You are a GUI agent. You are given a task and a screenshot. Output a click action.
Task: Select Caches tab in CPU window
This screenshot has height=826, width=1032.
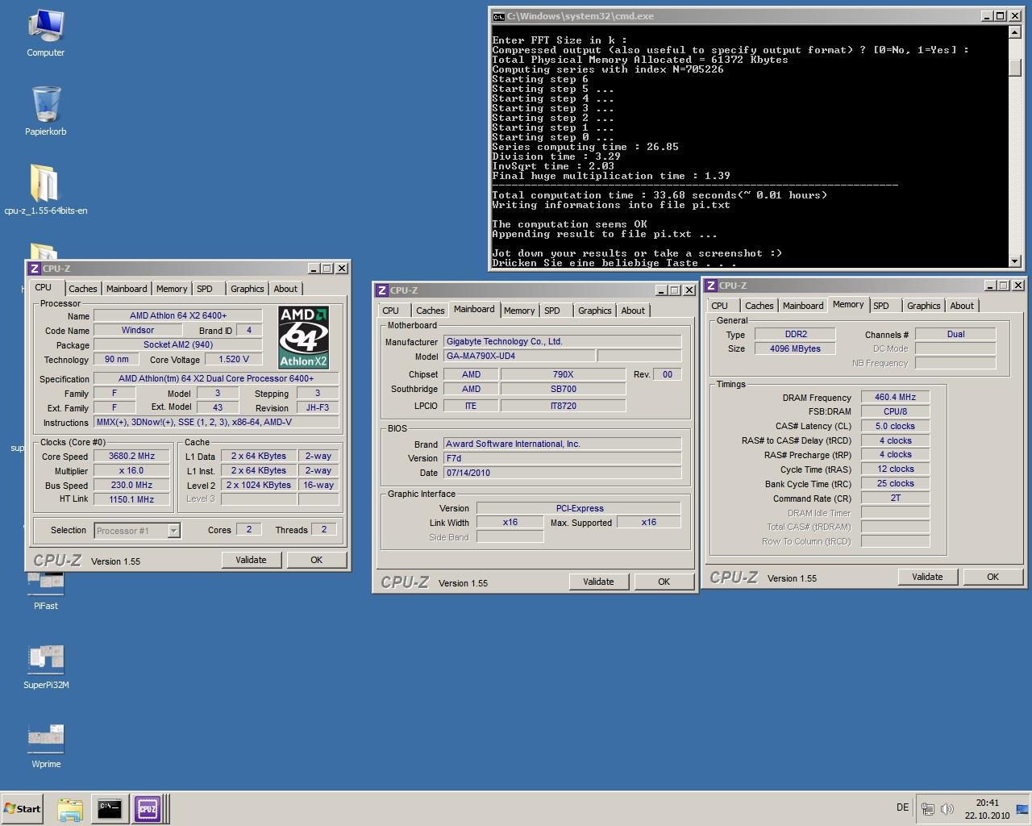point(82,289)
